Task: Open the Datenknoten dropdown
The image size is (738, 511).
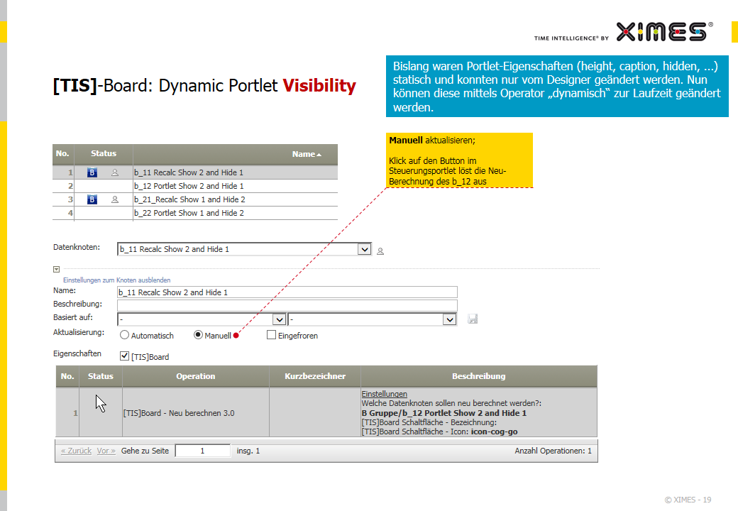Action: tap(364, 249)
